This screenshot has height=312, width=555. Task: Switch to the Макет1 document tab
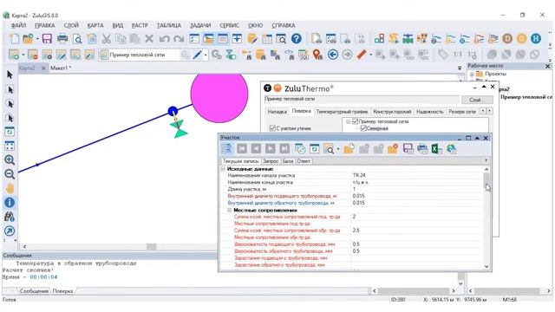tap(61, 68)
